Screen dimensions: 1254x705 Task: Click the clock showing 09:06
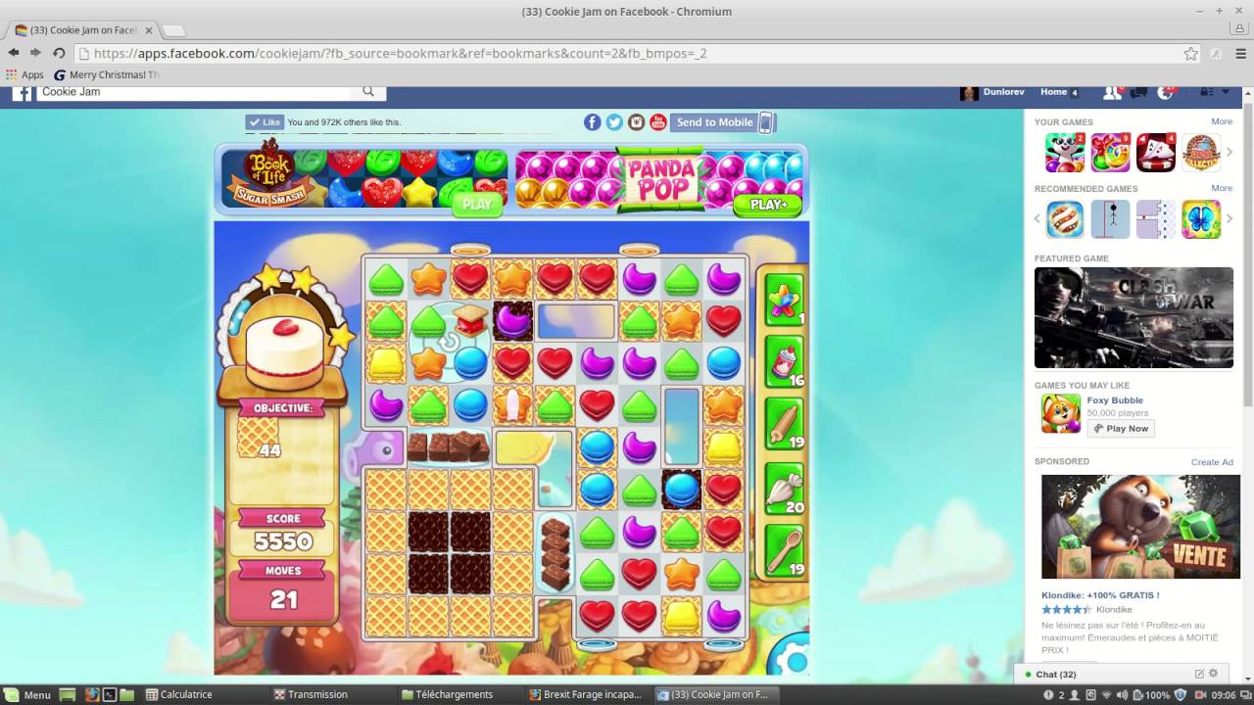click(1222, 695)
